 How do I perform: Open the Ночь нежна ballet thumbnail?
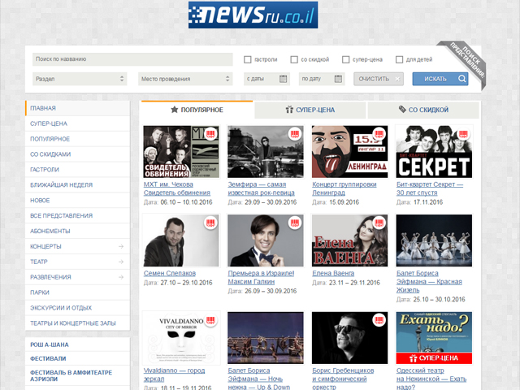(x=266, y=338)
